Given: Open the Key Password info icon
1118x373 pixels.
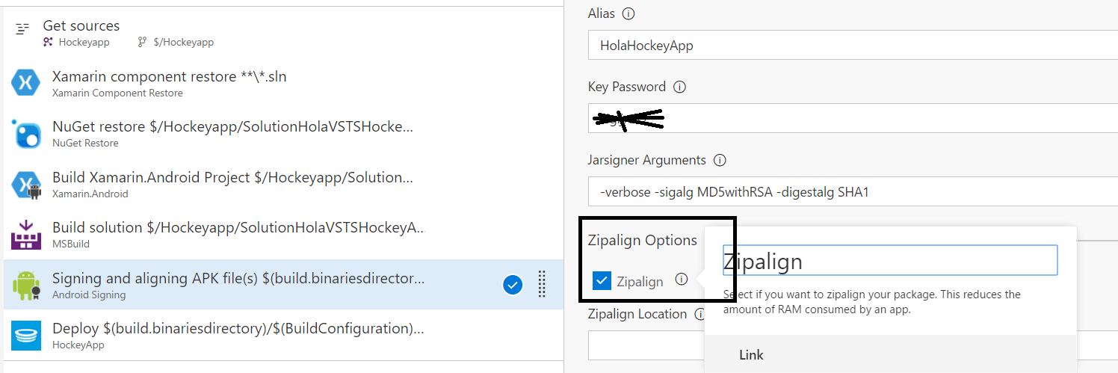Looking at the screenshot, I should [679, 87].
